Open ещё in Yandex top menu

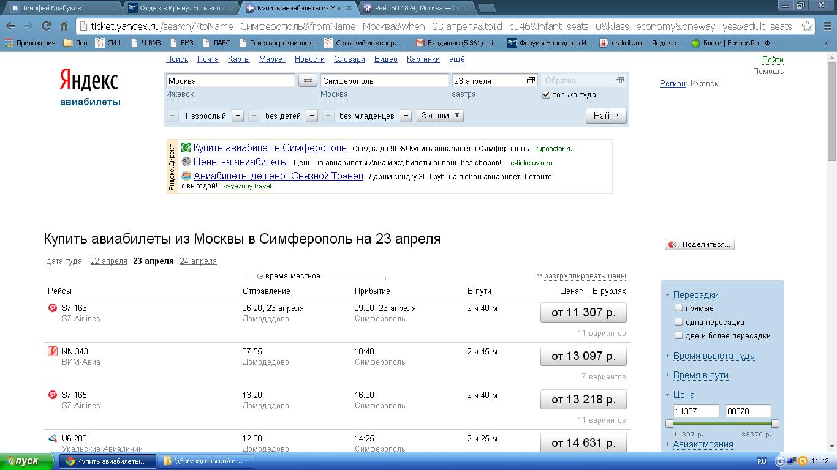457,59
